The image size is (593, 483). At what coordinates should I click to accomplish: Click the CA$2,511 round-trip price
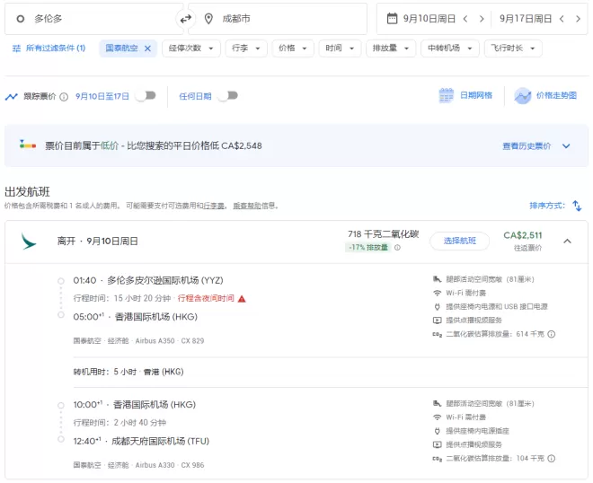(523, 235)
